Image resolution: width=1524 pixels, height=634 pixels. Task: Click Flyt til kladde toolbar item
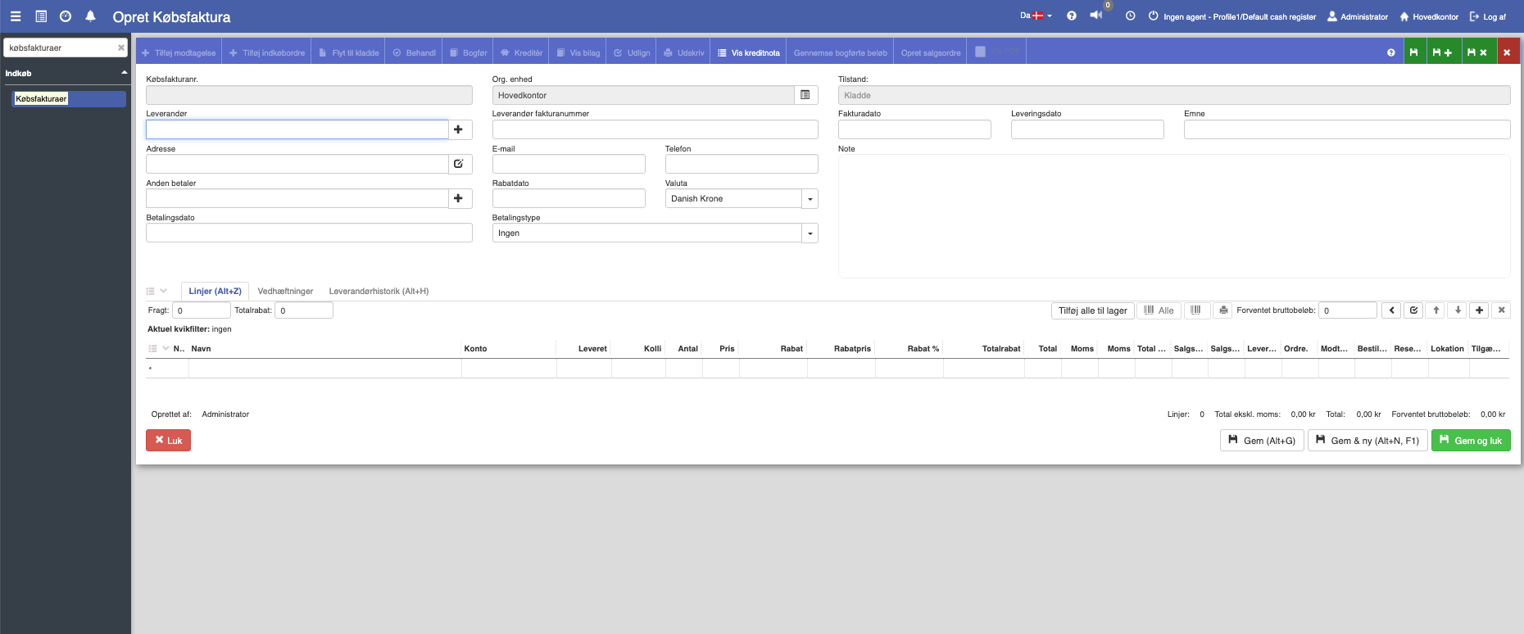(349, 52)
